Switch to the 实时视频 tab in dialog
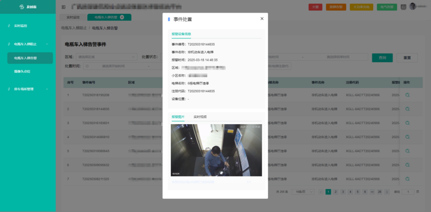 (x=200, y=117)
